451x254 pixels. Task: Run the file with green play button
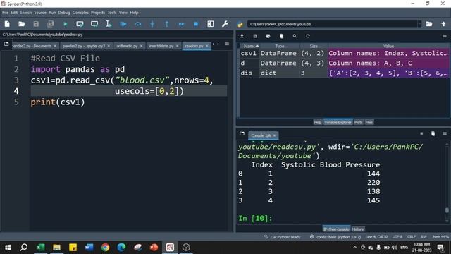click(66, 24)
